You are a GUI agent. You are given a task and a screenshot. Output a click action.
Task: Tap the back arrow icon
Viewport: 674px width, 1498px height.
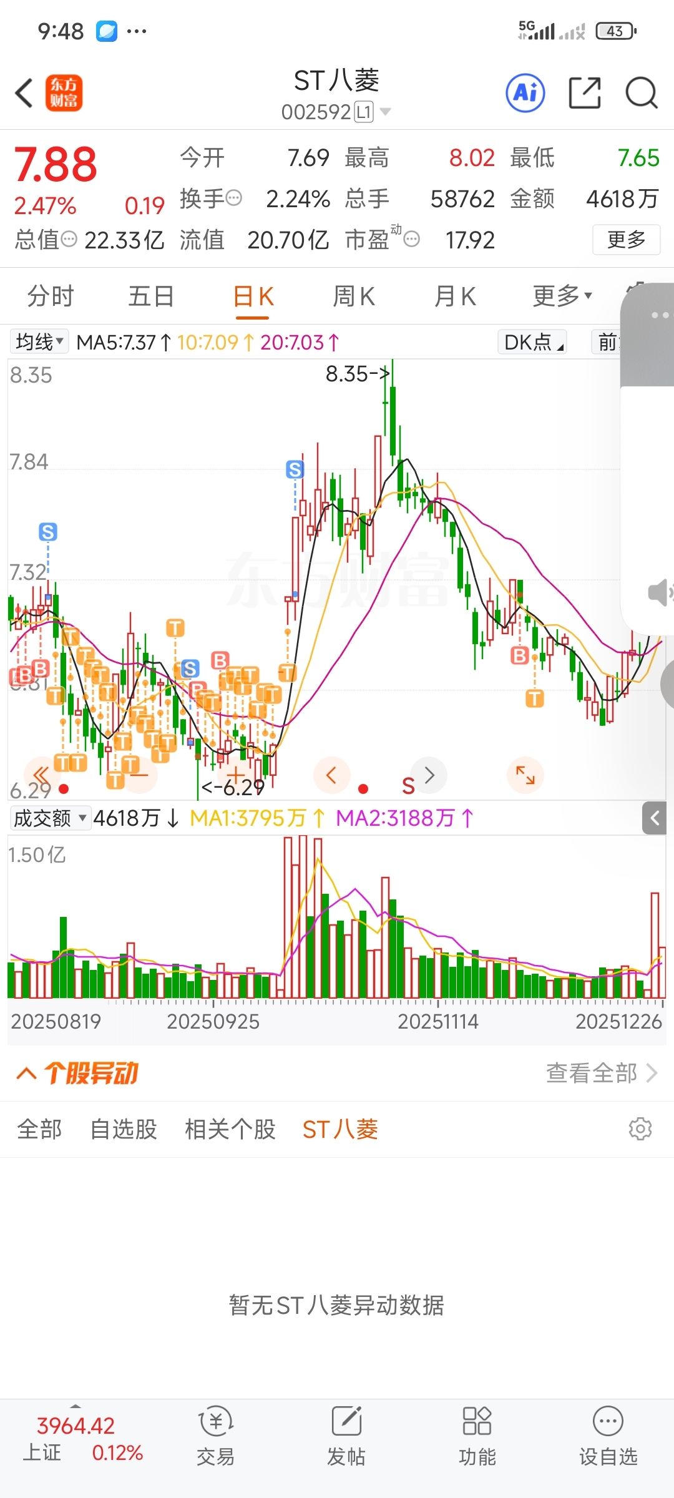(x=24, y=94)
